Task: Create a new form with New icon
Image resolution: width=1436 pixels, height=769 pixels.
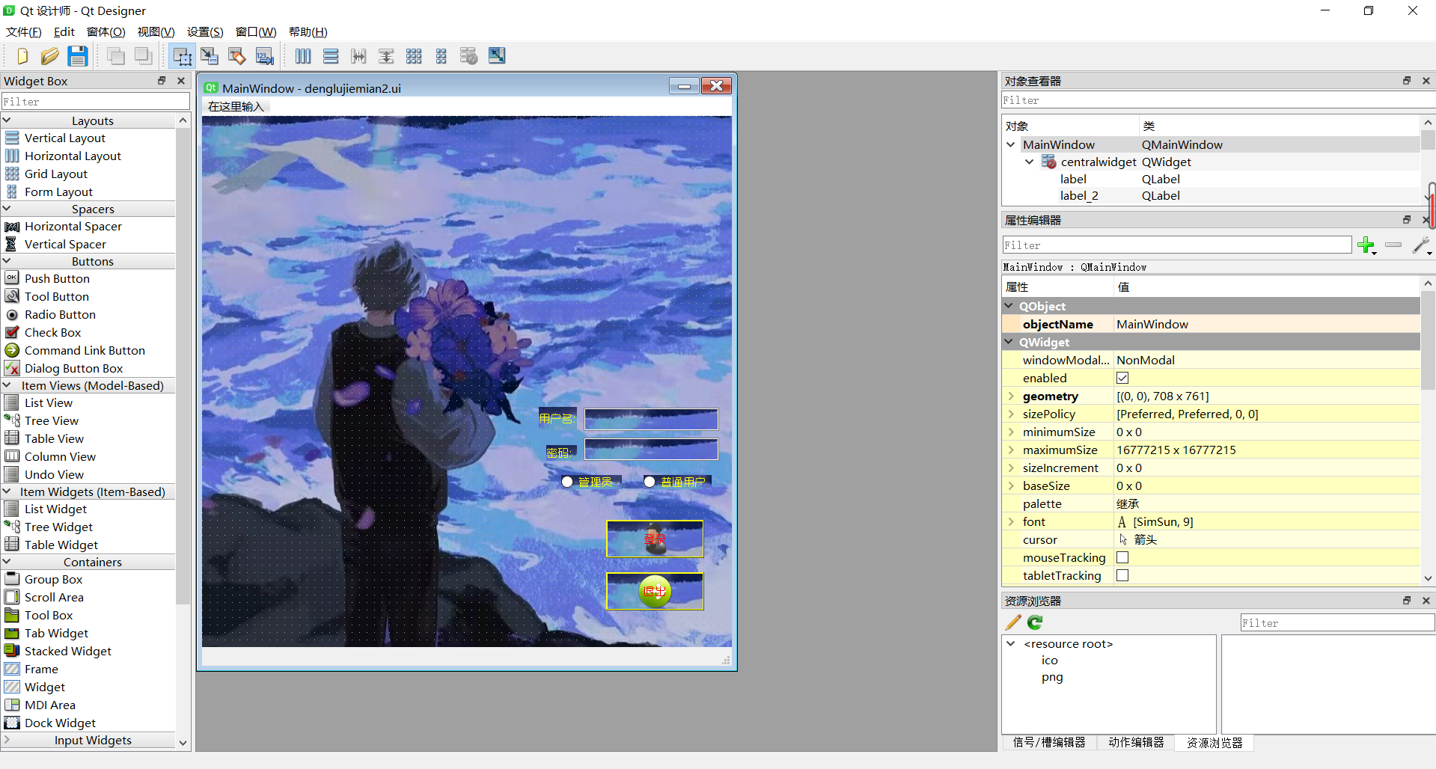Action: (x=22, y=56)
